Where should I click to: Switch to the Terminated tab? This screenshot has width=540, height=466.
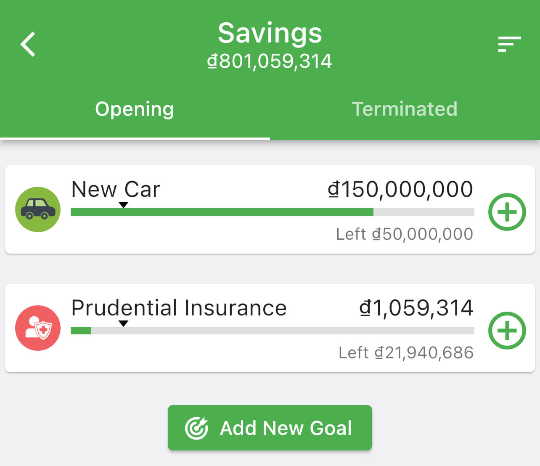[405, 109]
